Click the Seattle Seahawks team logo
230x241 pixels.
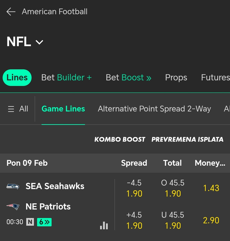13,186
